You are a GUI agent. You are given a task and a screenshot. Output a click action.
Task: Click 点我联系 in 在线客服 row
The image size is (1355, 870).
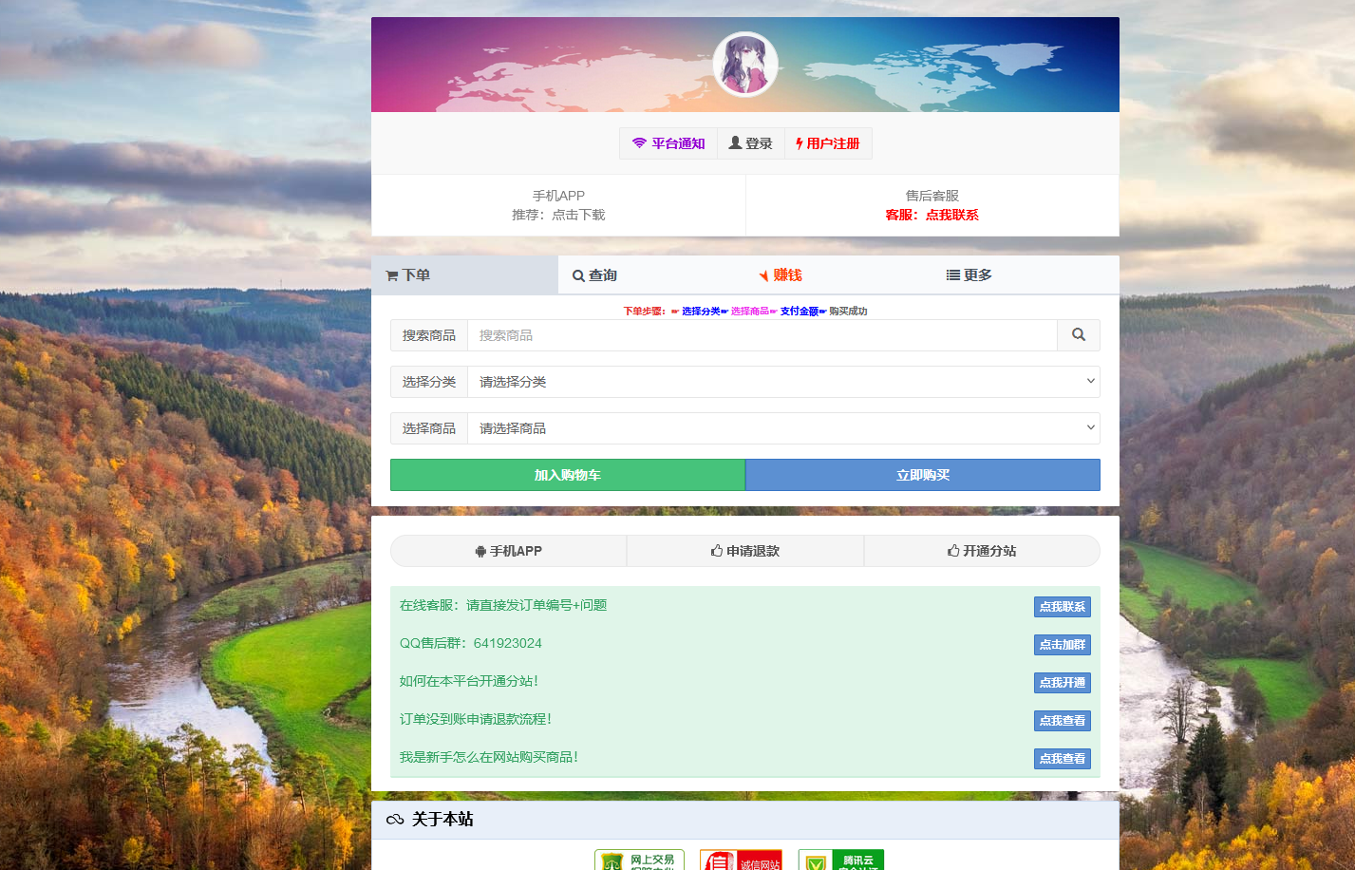(x=1063, y=607)
